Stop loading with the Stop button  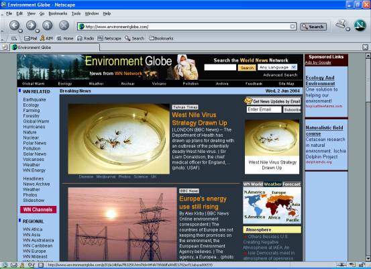(x=64, y=25)
